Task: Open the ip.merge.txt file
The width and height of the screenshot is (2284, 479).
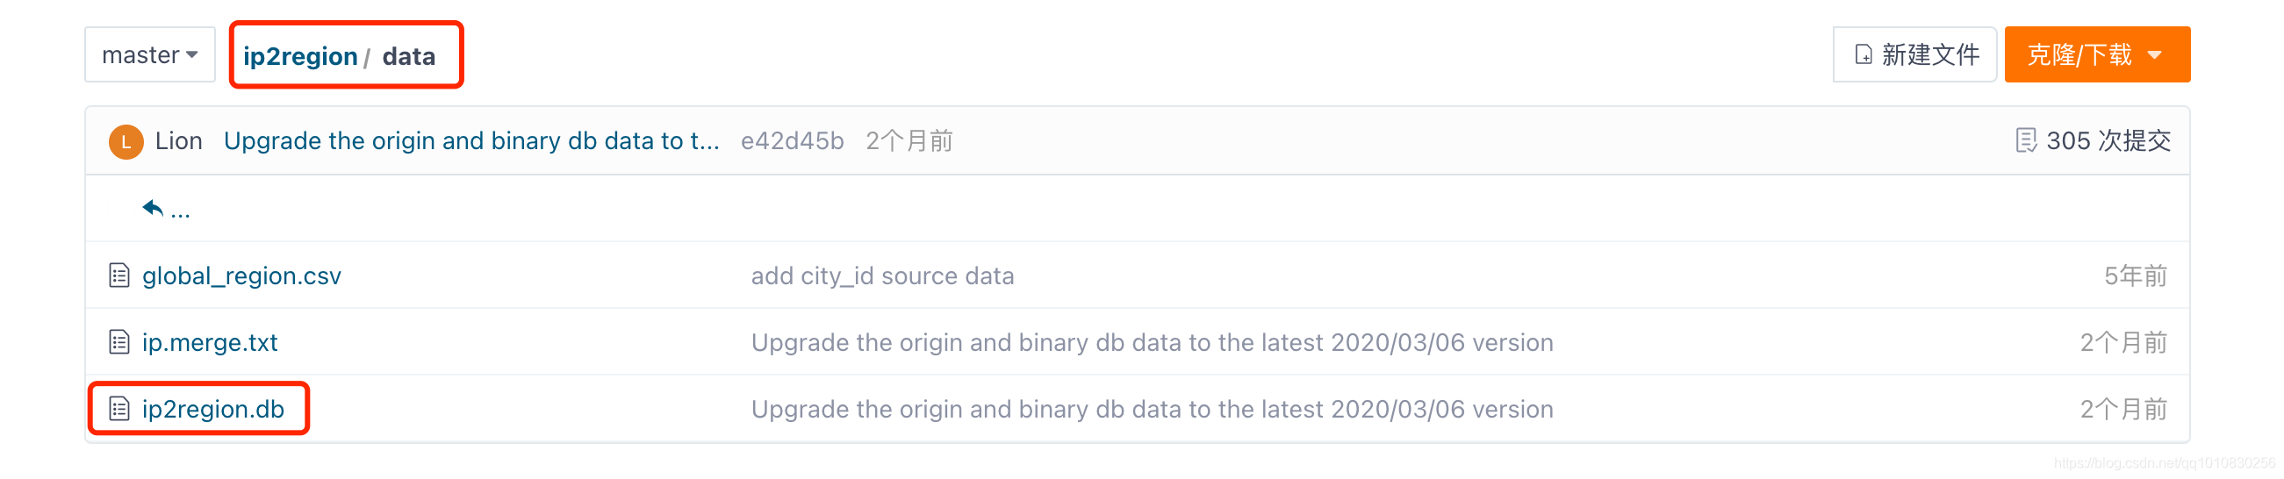Action: pos(210,343)
